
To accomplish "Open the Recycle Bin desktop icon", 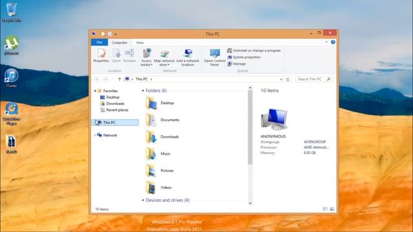I will point(11,12).
